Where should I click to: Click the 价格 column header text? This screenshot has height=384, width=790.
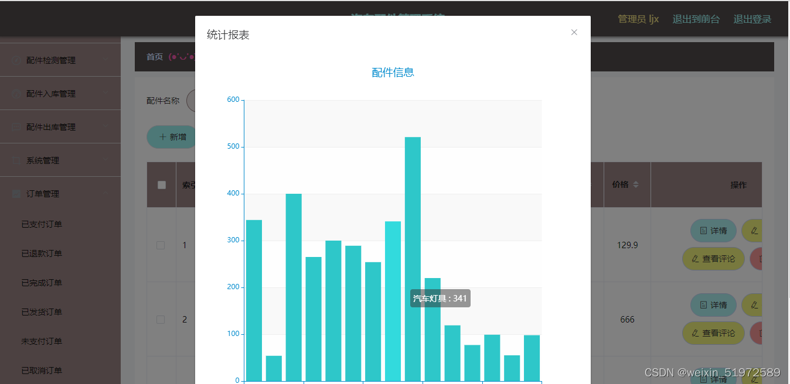620,184
